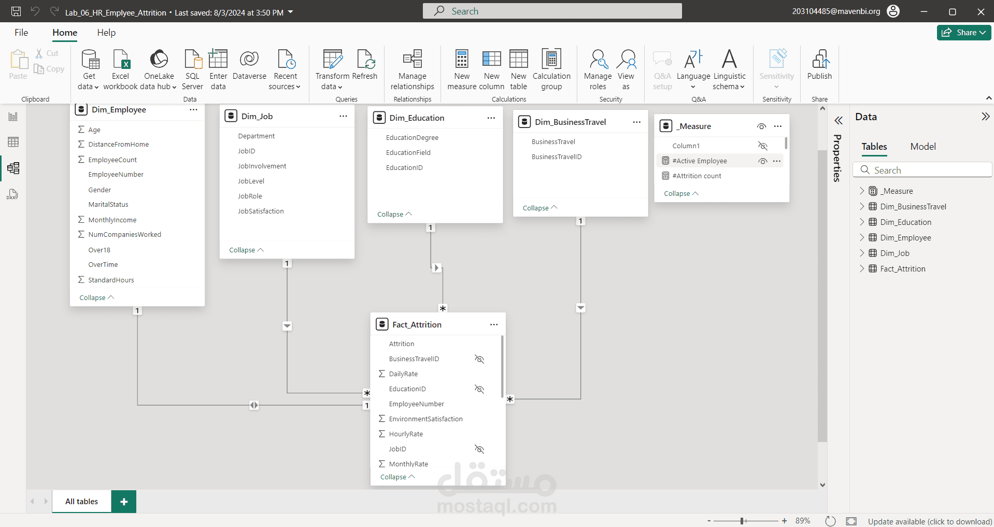
Task: Expand Dim_Job in Data pane
Action: pyautogui.click(x=862, y=253)
